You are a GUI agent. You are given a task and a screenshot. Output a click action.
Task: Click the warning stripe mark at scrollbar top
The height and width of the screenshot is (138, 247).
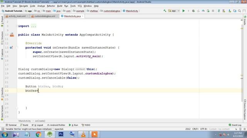click(242, 29)
